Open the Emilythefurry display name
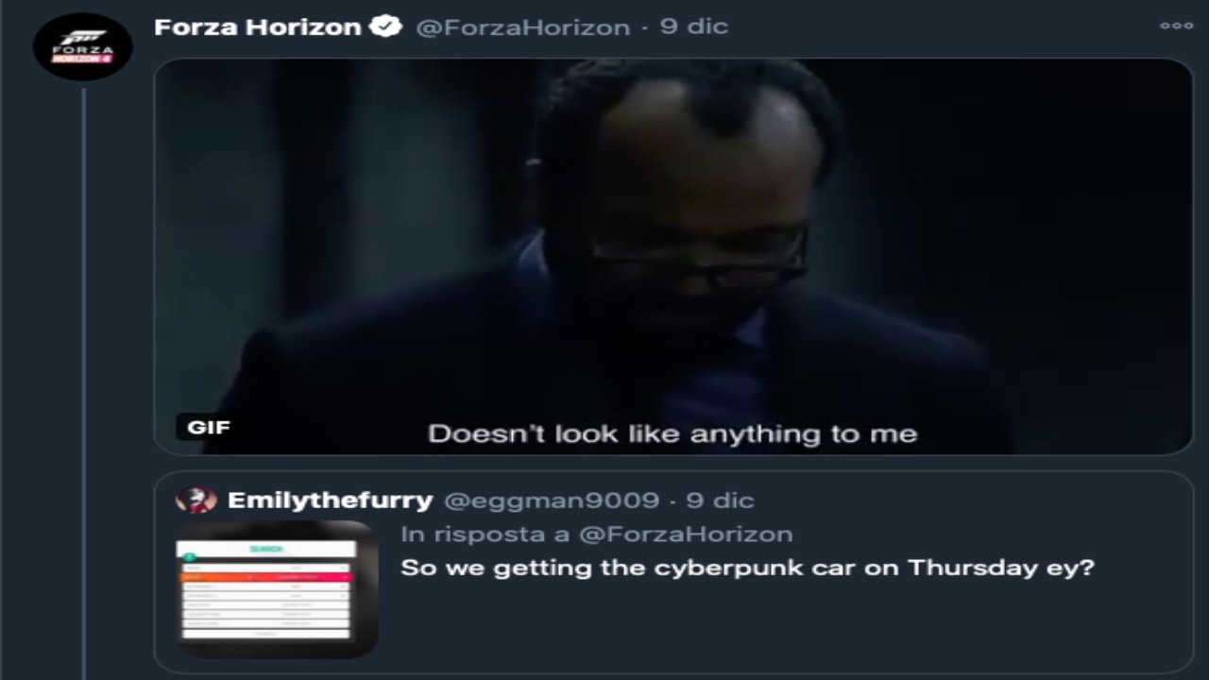This screenshot has height=680, width=1209. click(x=330, y=501)
